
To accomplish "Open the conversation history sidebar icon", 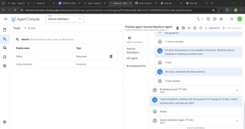I will tap(5, 48).
